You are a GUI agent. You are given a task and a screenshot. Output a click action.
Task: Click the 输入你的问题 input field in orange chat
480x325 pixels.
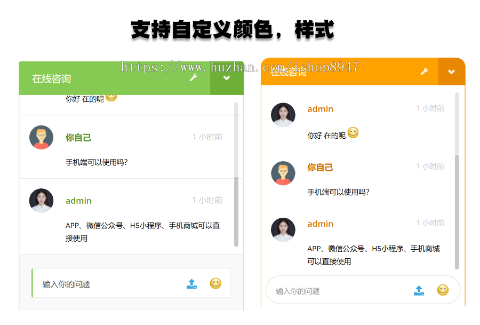(x=320, y=290)
